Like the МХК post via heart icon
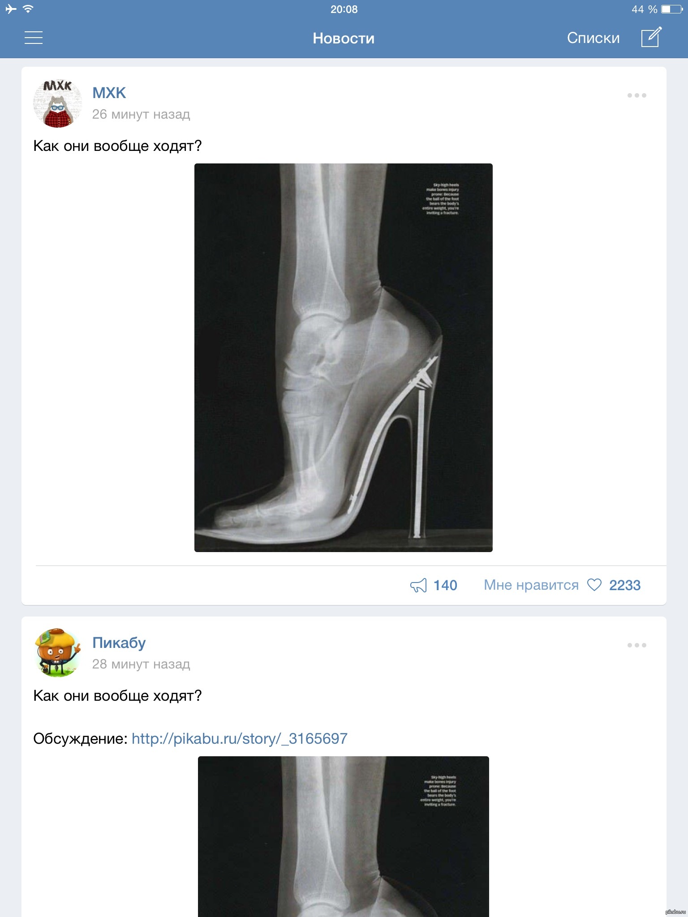Viewport: 688px width, 917px height. tap(594, 585)
